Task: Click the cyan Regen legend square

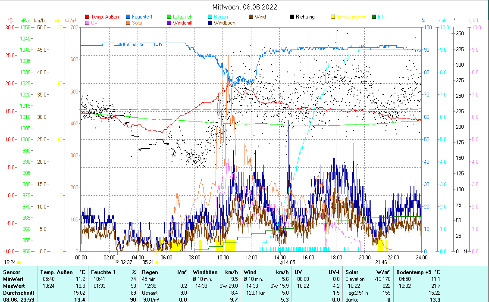Action: (x=210, y=17)
